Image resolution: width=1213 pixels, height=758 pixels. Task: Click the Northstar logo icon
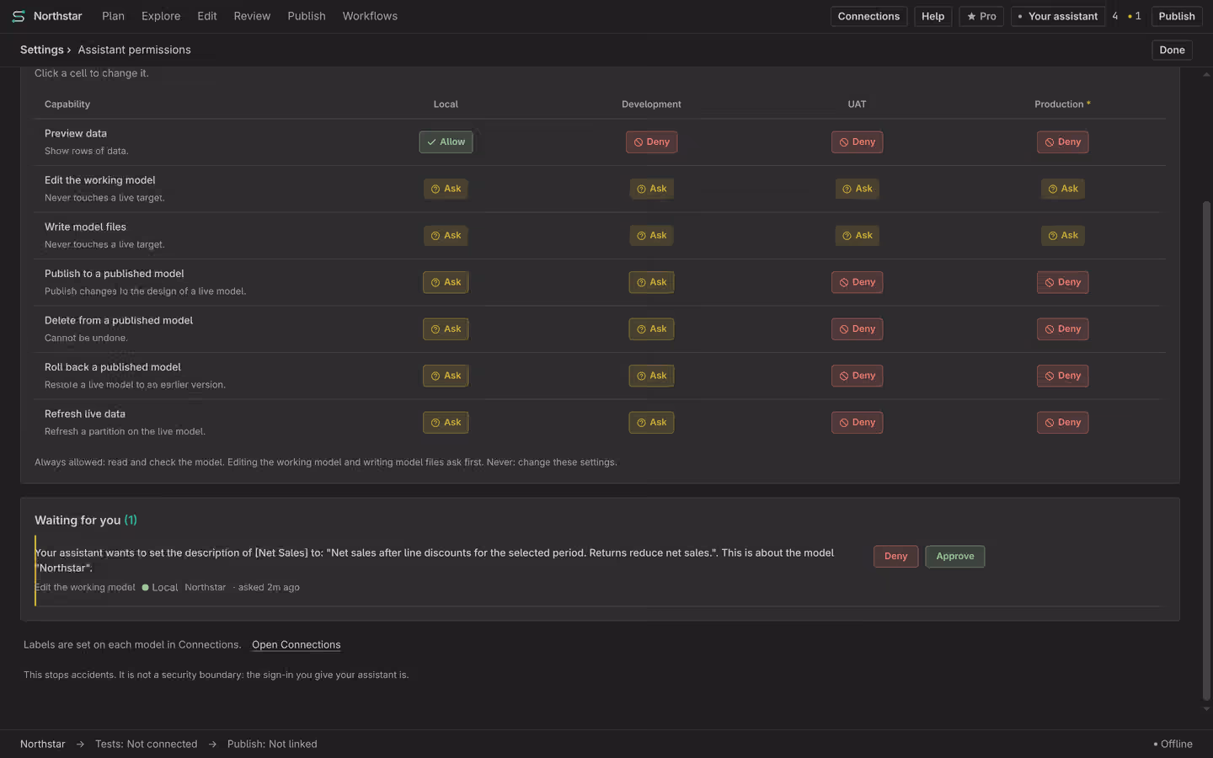(18, 16)
